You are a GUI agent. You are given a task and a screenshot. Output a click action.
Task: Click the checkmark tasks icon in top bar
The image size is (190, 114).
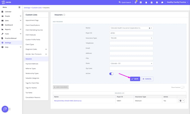tap(157, 2)
